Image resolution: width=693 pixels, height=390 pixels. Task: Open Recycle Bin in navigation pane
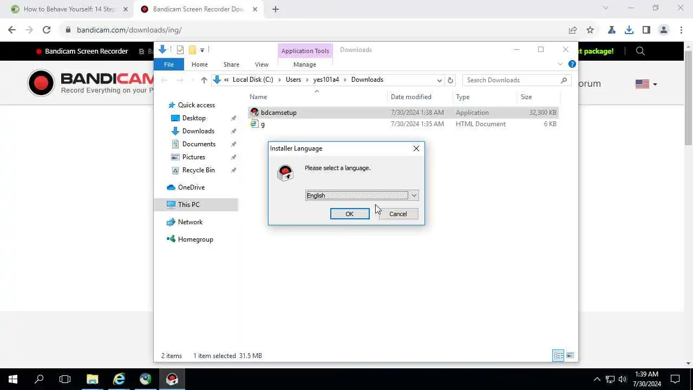(198, 170)
